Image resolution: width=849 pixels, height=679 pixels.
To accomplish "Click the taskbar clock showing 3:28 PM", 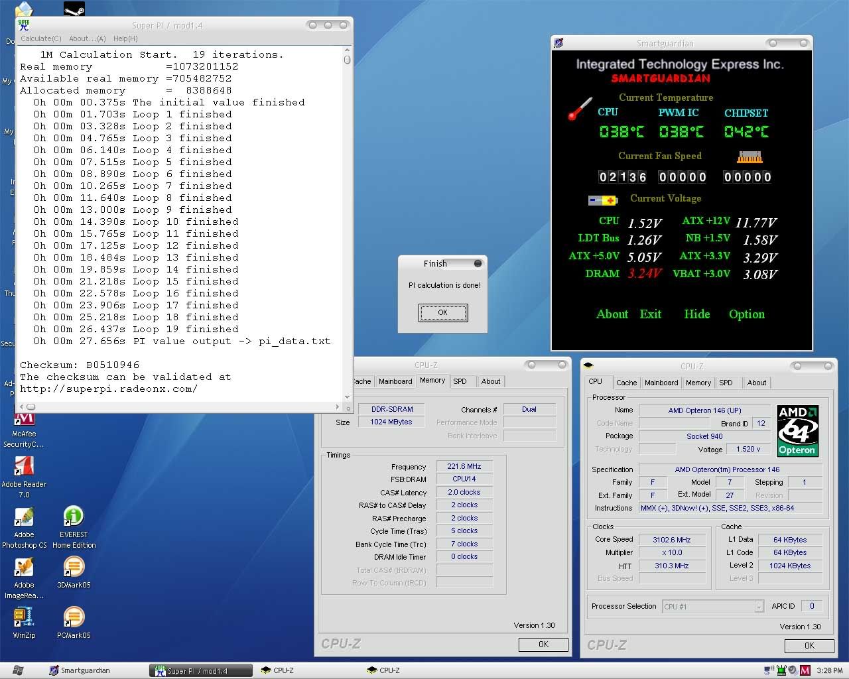I will click(x=829, y=670).
